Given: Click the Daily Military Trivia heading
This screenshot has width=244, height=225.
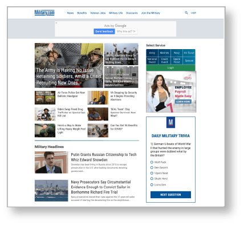Looking at the screenshot, I should point(170,136).
